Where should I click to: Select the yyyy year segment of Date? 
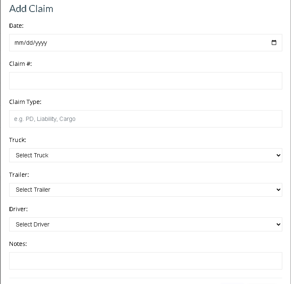coord(41,43)
